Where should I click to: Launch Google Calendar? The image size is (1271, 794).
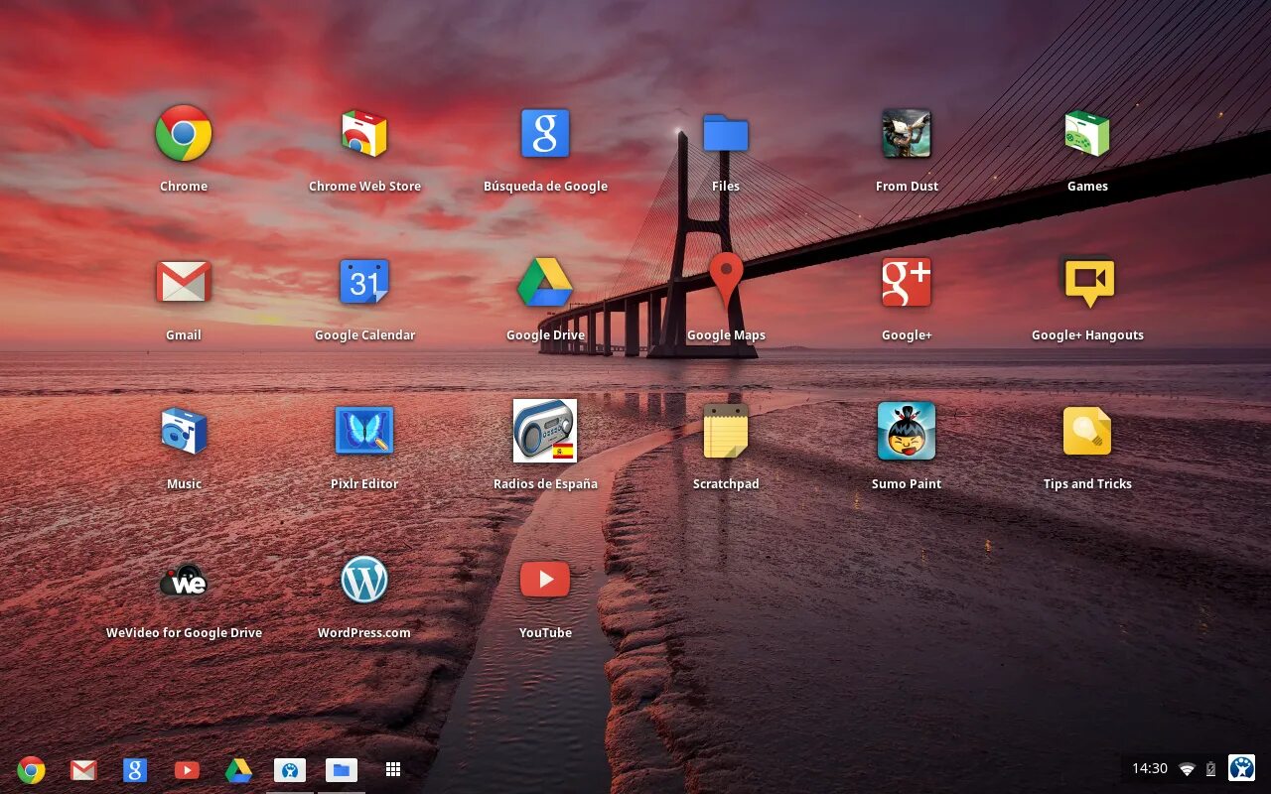(x=364, y=283)
